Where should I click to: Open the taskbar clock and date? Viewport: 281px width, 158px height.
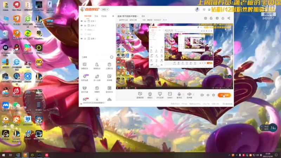268,155
